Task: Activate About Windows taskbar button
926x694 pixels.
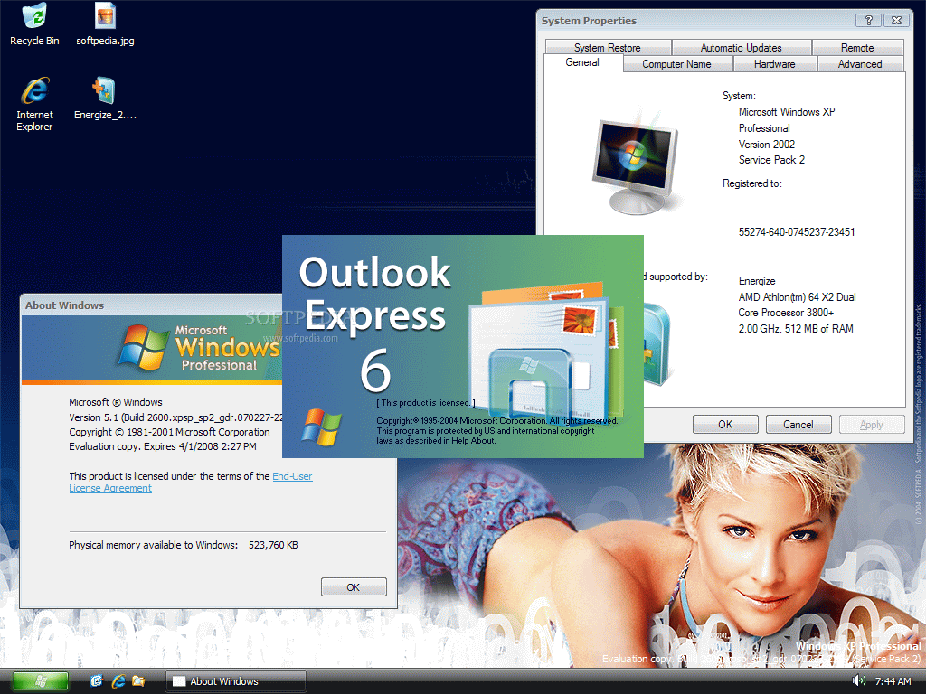Action: click(236, 681)
